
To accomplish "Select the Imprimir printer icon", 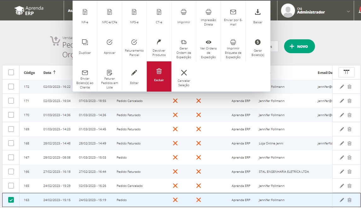I will (x=183, y=12).
